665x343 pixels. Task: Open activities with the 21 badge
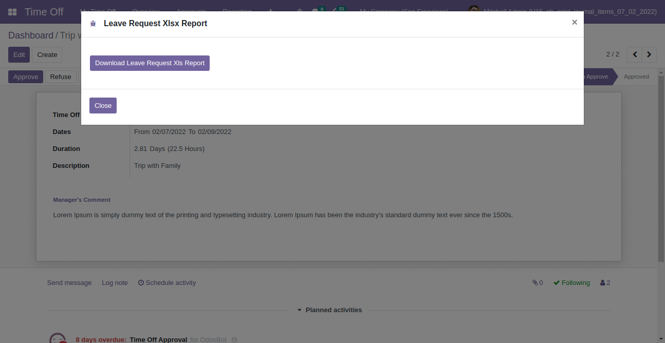339,11
